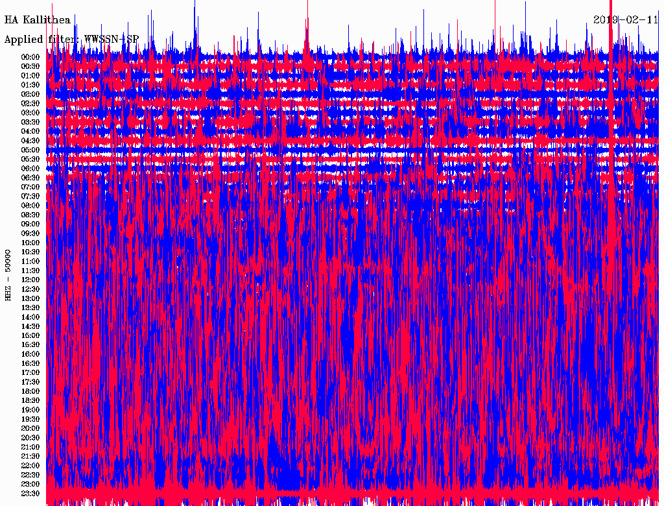Click the '07:00' time label

tap(30, 187)
